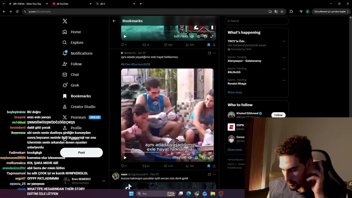Open File Explorer from taskbar
The width and height of the screenshot is (352, 198).
point(213,194)
